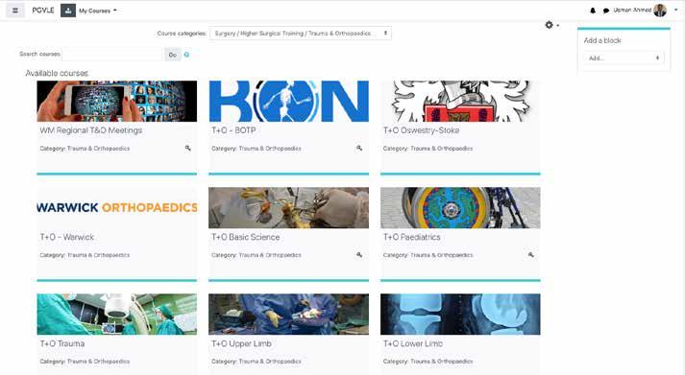Viewport: 685px width, 375px height.
Task: Click the key icon on T+O Basic Science
Action: [x=359, y=255]
